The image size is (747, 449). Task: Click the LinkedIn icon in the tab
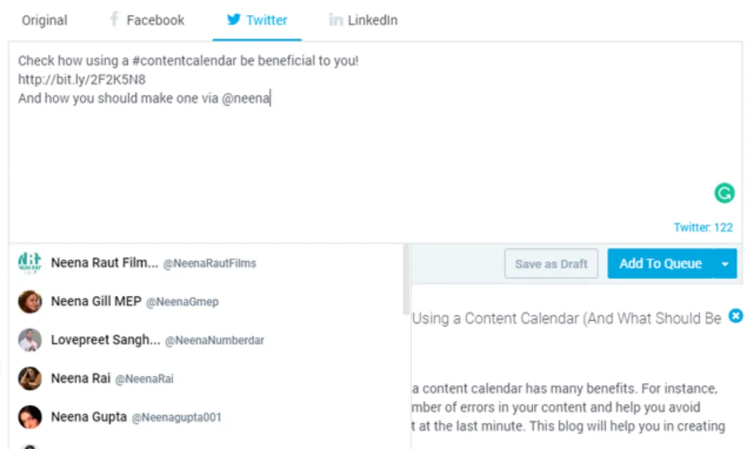(336, 21)
